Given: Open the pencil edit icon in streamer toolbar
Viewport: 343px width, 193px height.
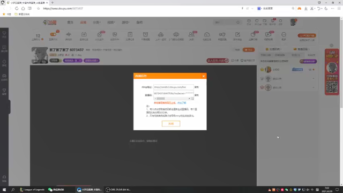Looking at the screenshot, I should [x=237, y=34].
